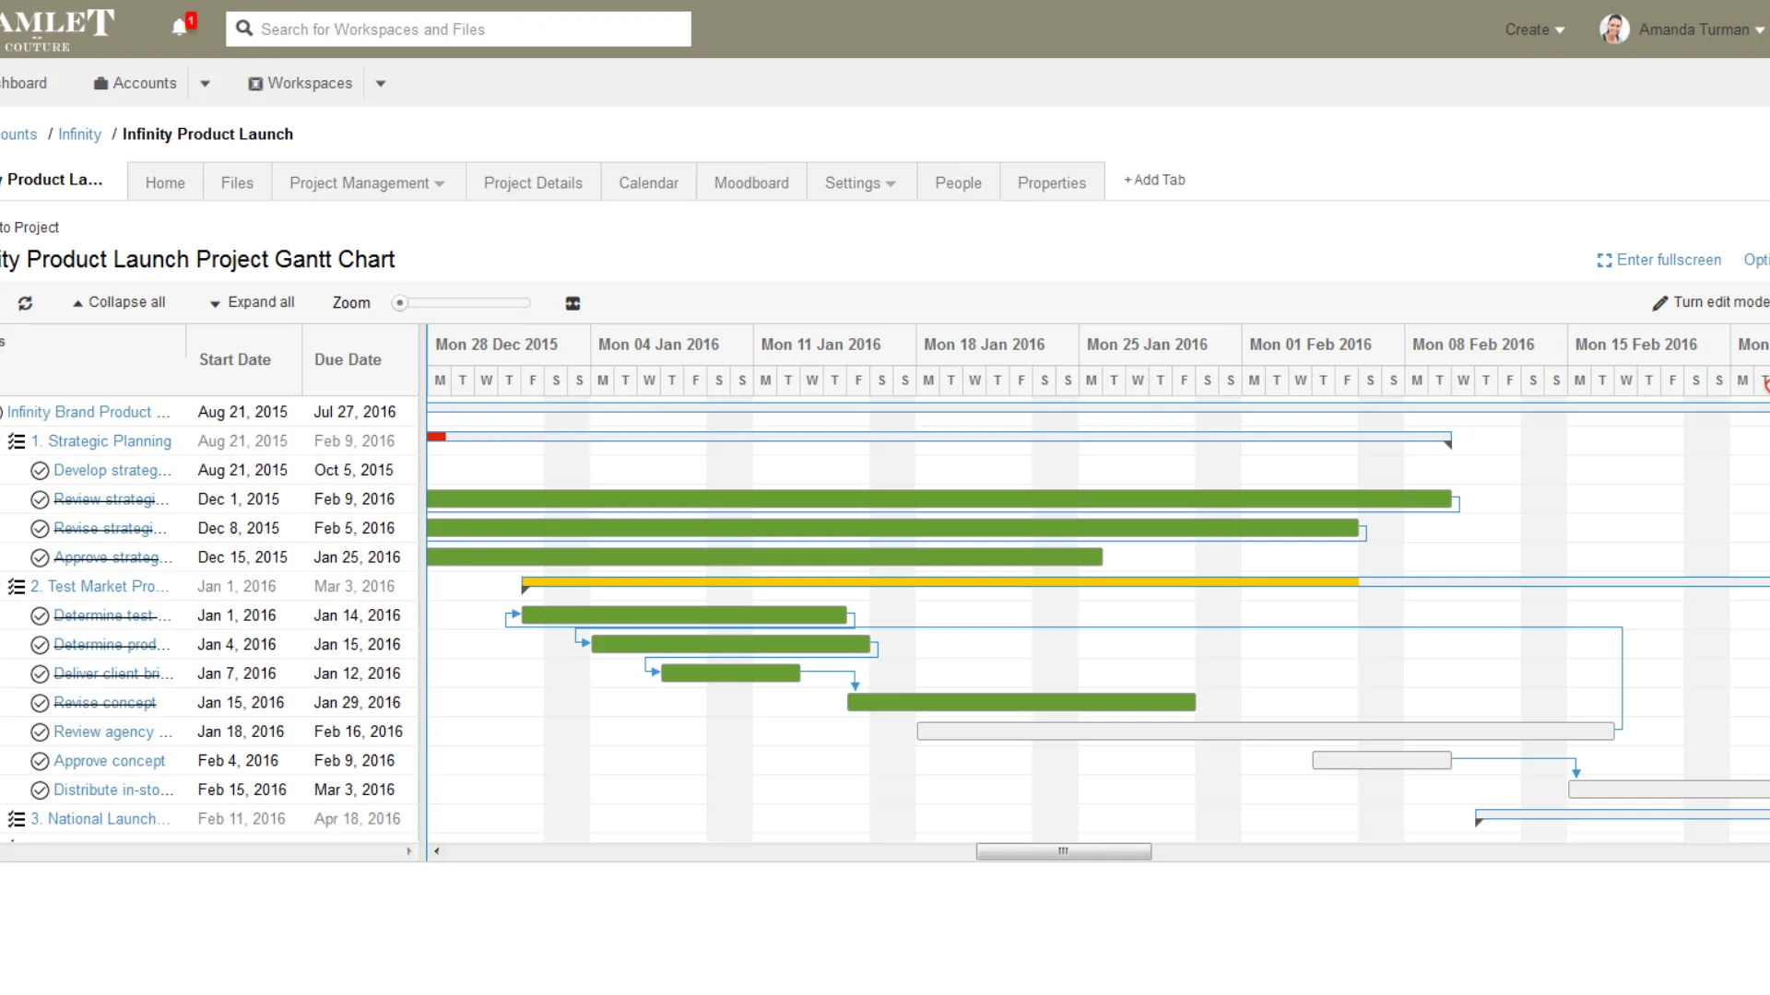Toggle completion circle for Deliver client bri... task
This screenshot has width=1770, height=995.
40,674
